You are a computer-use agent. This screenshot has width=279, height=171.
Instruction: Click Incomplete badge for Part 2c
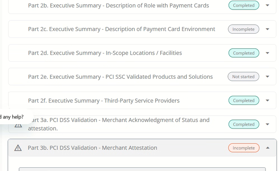[243, 29]
